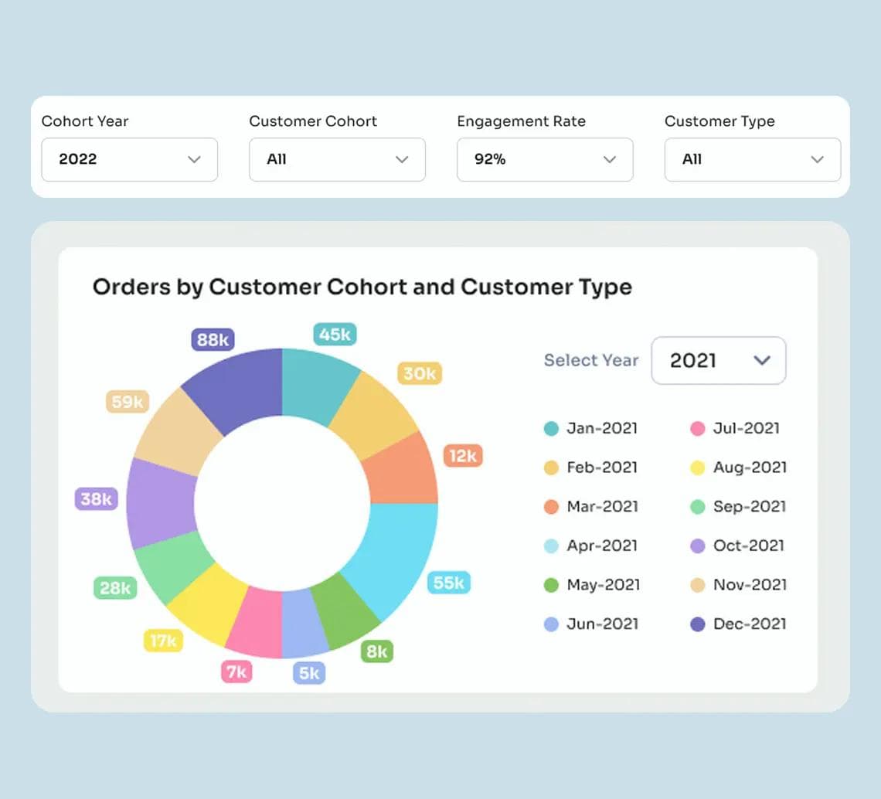Viewport: 881px width, 799px height.
Task: Click the Select Year label
Action: point(591,360)
